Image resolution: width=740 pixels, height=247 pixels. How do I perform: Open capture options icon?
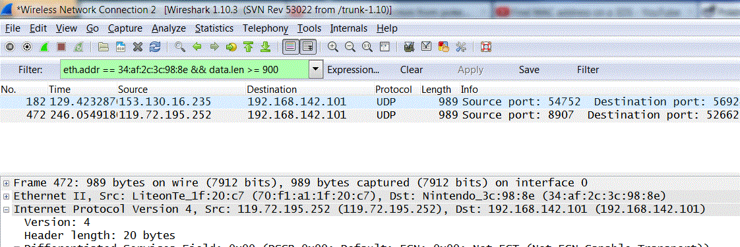(27, 47)
